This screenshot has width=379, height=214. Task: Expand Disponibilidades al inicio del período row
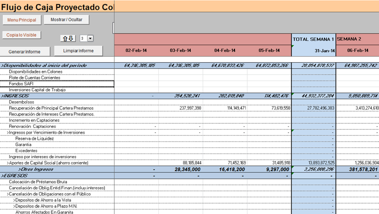(x=57, y=65)
